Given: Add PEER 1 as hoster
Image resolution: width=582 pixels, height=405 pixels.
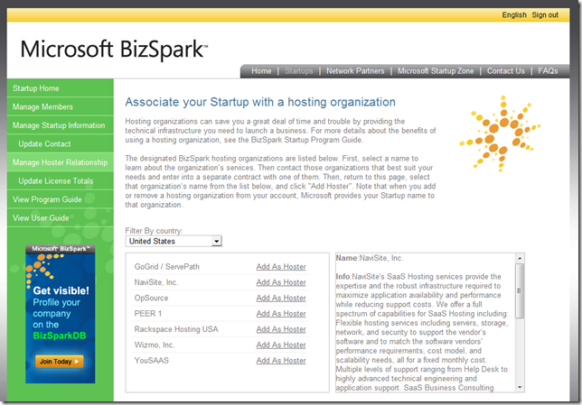Looking at the screenshot, I should tap(281, 314).
